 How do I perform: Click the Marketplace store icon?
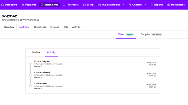point(169,5)
